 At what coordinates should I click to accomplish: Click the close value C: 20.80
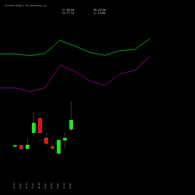pyautogui.click(x=68, y=10)
